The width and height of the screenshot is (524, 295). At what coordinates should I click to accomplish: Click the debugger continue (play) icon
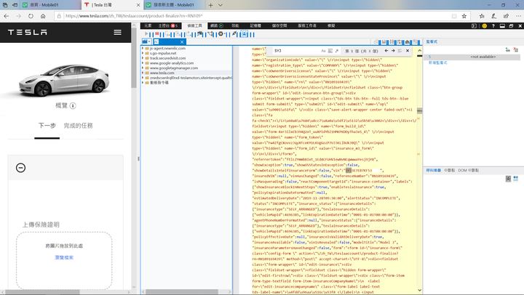[146, 33]
